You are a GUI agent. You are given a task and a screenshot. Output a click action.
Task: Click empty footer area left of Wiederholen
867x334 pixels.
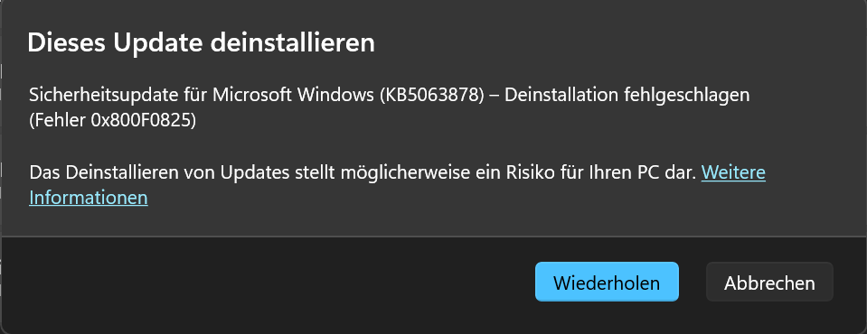pos(266,282)
